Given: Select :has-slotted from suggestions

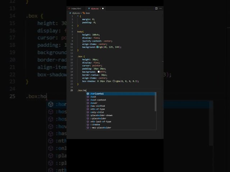Looking at the screenshot, I should 120,106.
